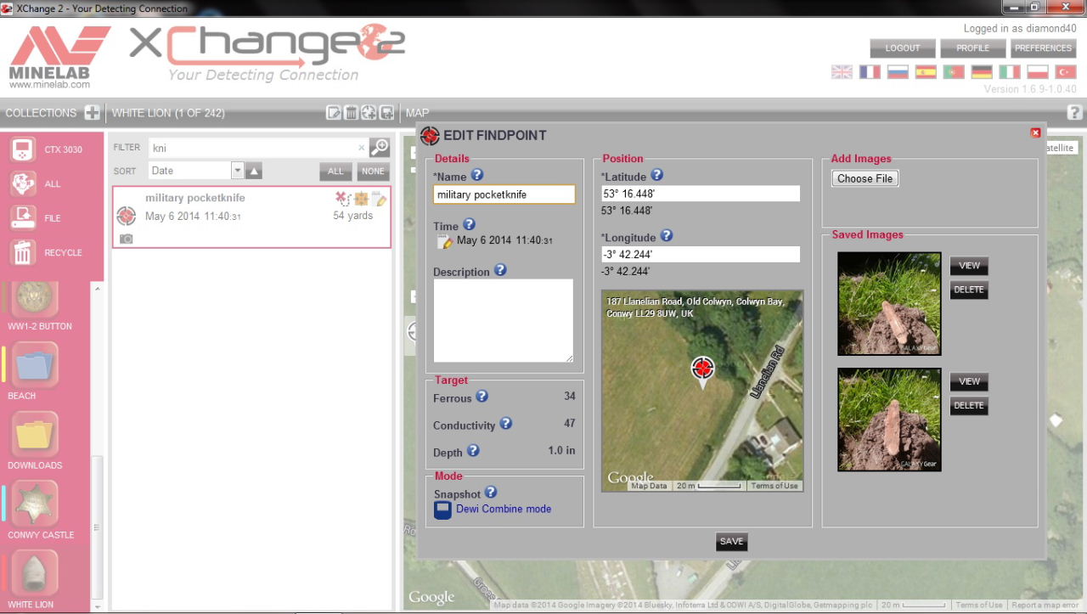Switch language to German flag
The width and height of the screenshot is (1087, 614).
pyautogui.click(x=982, y=72)
